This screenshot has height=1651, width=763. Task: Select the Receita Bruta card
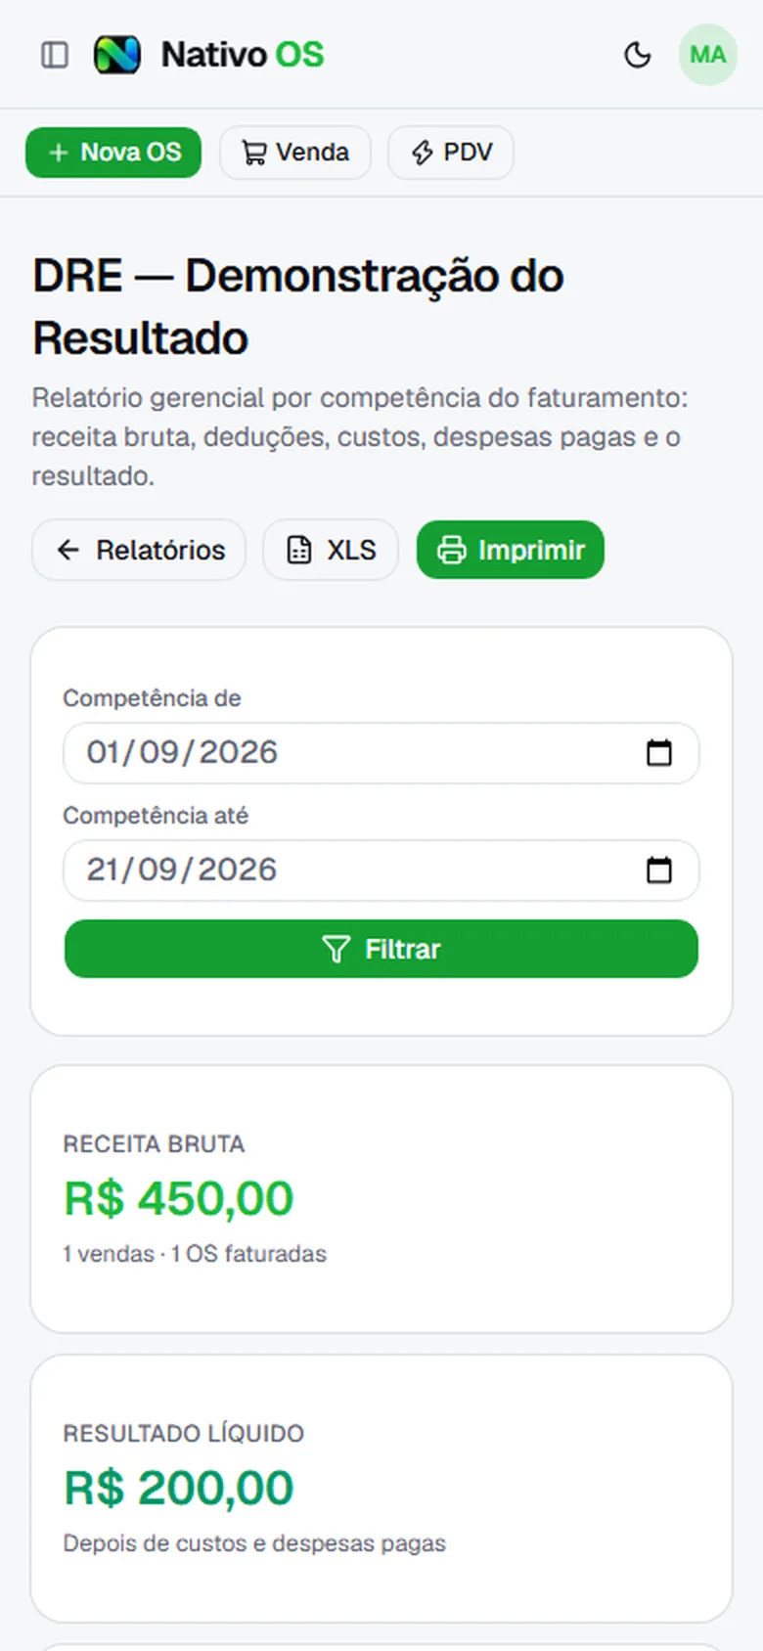[381, 1199]
